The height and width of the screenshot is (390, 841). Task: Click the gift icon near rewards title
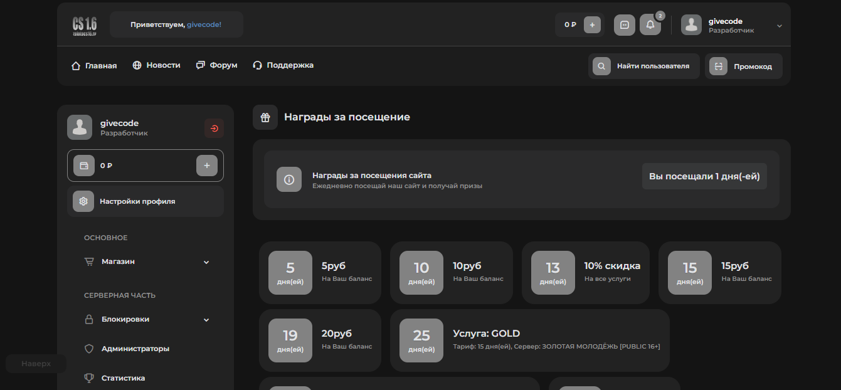point(265,117)
